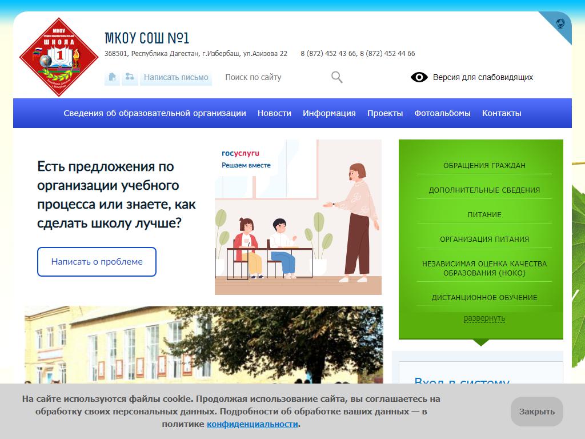Click the globe icon in corner
Viewport: 585px width, 439px height.
560,23
